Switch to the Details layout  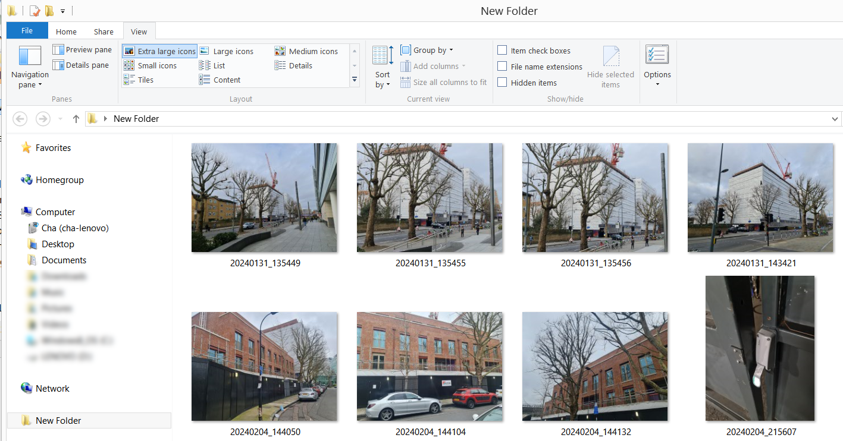coord(293,65)
